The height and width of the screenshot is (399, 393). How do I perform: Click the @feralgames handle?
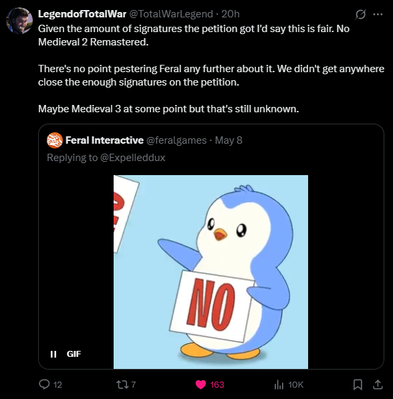[x=176, y=140]
